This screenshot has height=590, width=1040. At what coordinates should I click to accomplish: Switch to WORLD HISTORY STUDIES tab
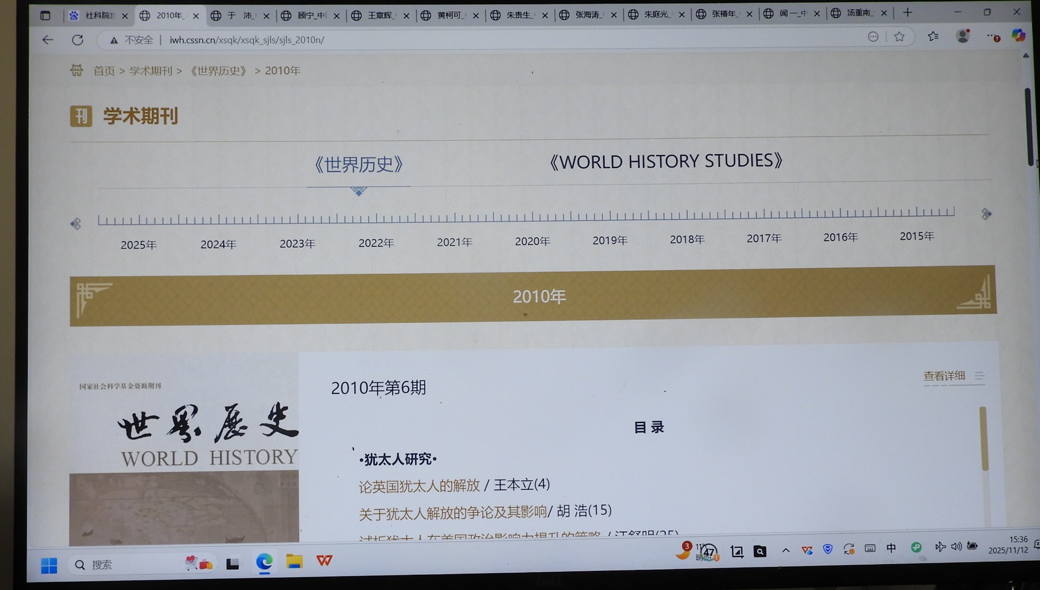[666, 162]
